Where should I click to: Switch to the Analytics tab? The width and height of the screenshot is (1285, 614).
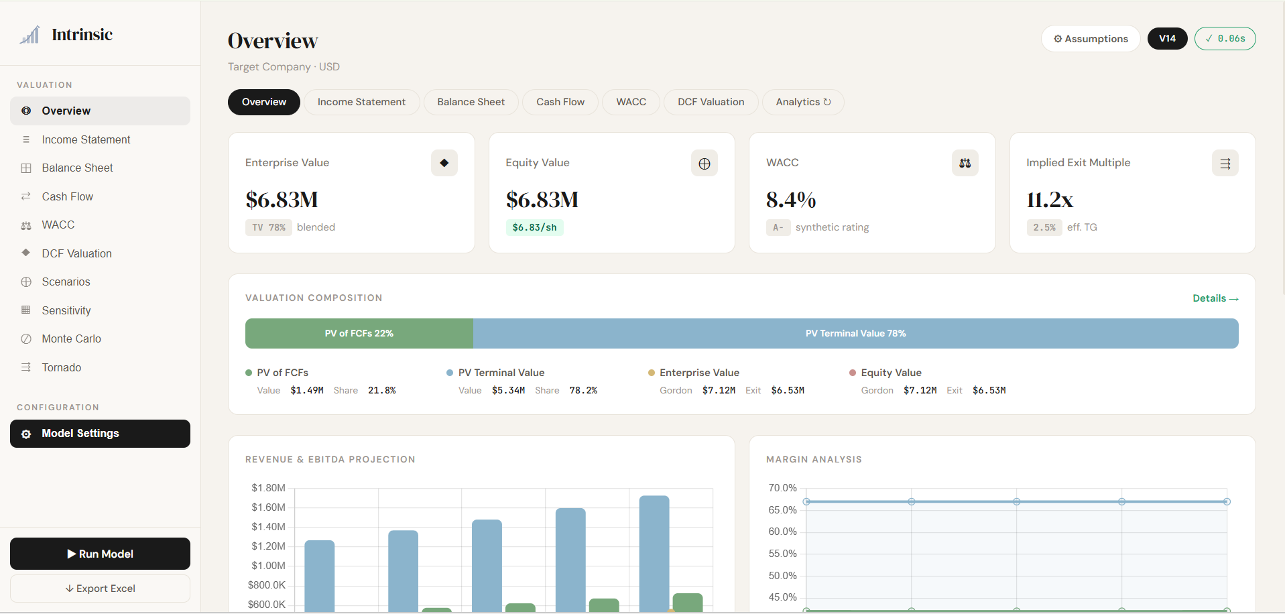click(803, 102)
